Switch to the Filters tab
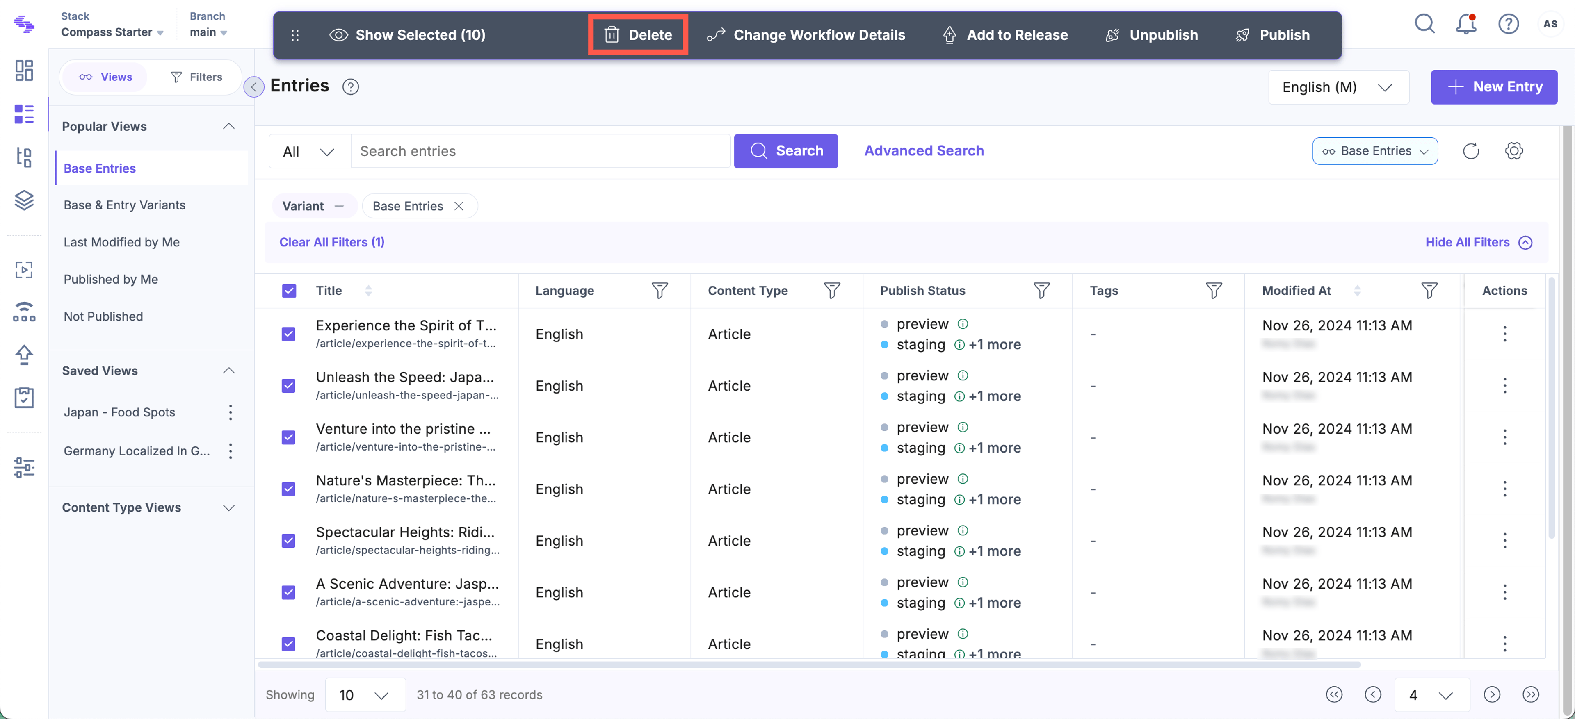Screen dimensions: 1575x719 pos(196,77)
